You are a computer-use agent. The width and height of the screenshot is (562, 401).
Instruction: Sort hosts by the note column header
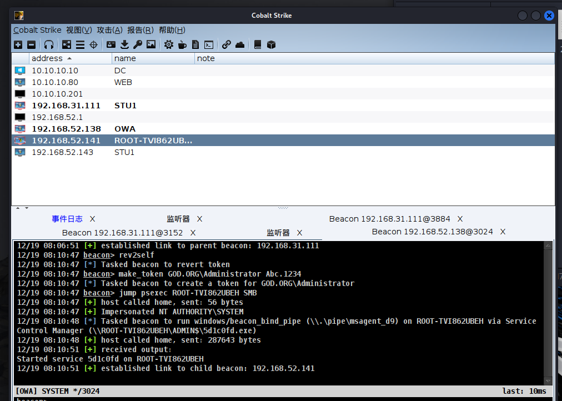(x=374, y=58)
